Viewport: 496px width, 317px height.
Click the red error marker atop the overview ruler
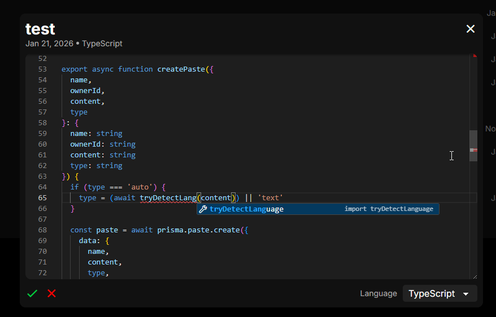pyautogui.click(x=474, y=56)
